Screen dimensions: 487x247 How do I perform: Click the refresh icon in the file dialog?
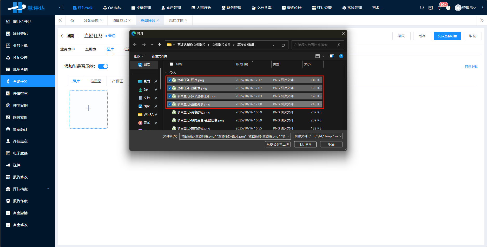tap(283, 45)
